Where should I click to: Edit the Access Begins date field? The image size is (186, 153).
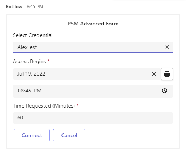[x=86, y=74]
